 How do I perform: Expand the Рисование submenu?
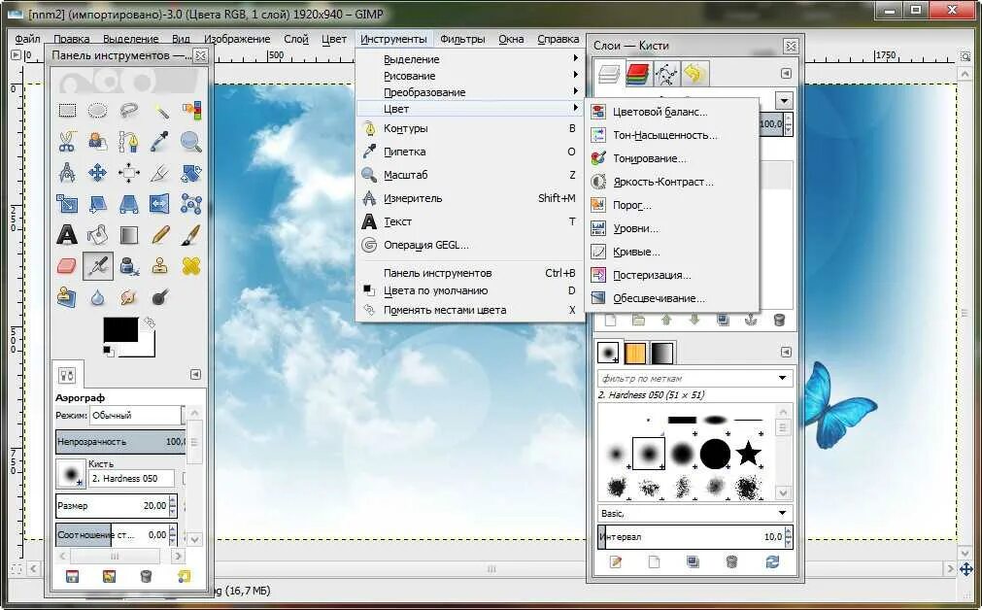pyautogui.click(x=470, y=76)
